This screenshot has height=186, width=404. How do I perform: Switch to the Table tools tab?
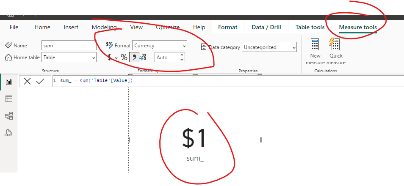pos(310,27)
